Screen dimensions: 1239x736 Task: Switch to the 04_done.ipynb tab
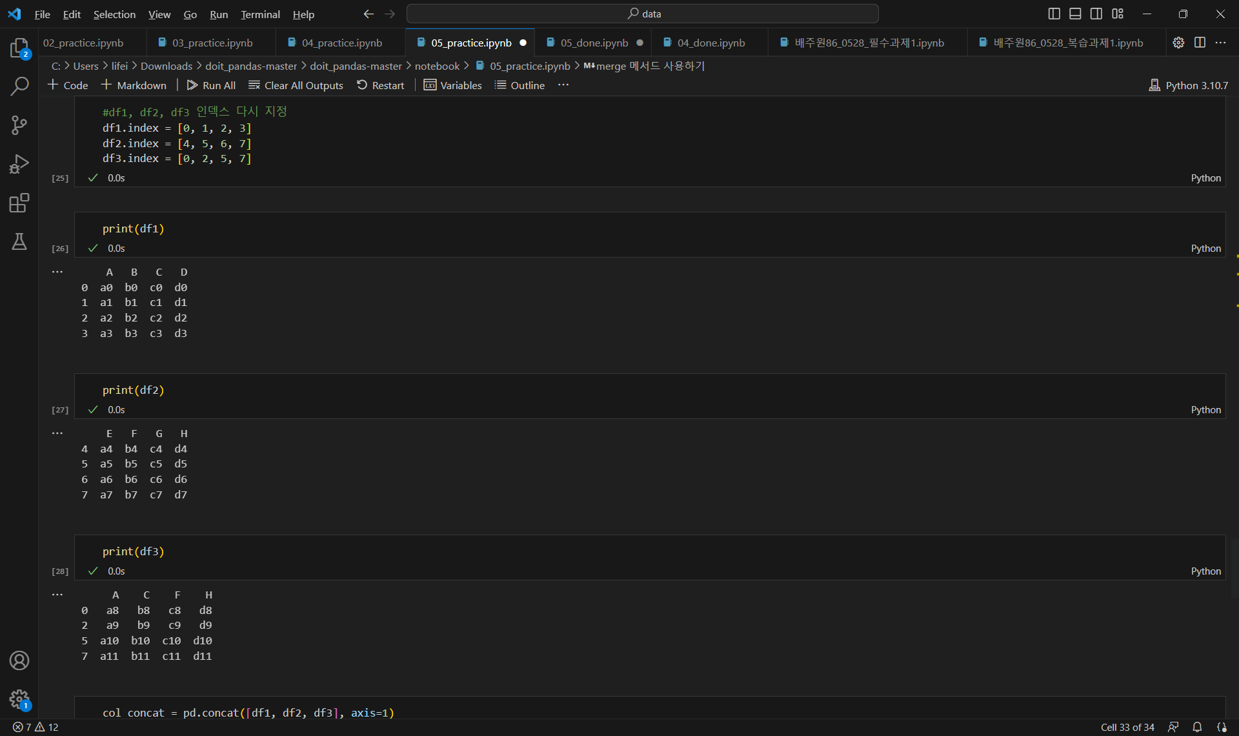pyautogui.click(x=710, y=43)
